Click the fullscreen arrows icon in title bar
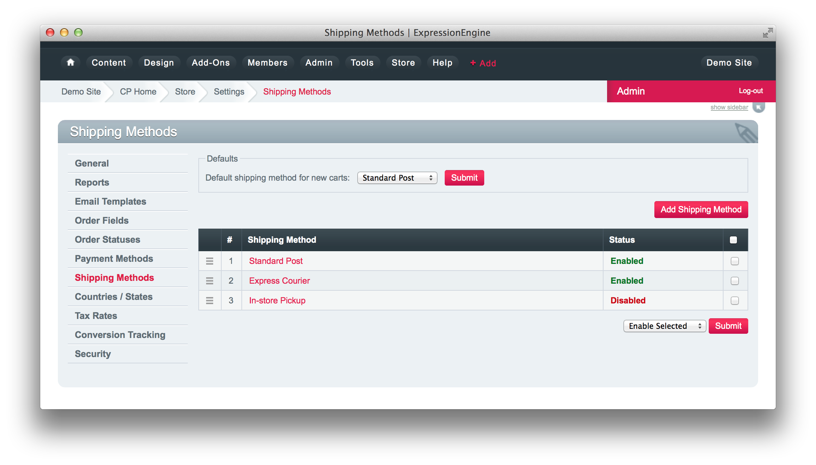Image resolution: width=816 pixels, height=465 pixels. pyautogui.click(x=767, y=33)
